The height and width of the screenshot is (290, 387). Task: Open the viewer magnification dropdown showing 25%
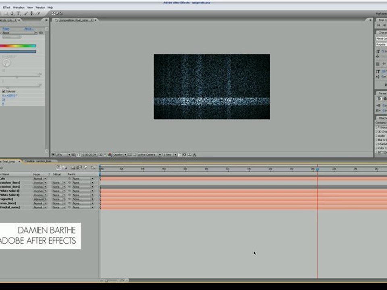(63, 155)
